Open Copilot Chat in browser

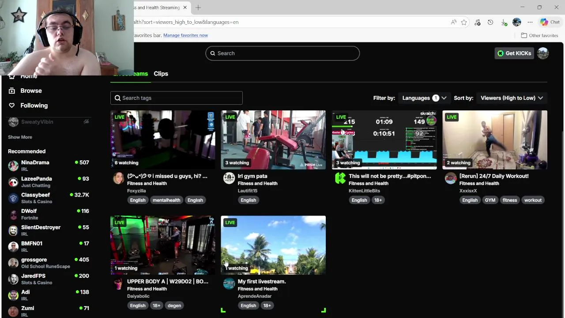tap(550, 22)
